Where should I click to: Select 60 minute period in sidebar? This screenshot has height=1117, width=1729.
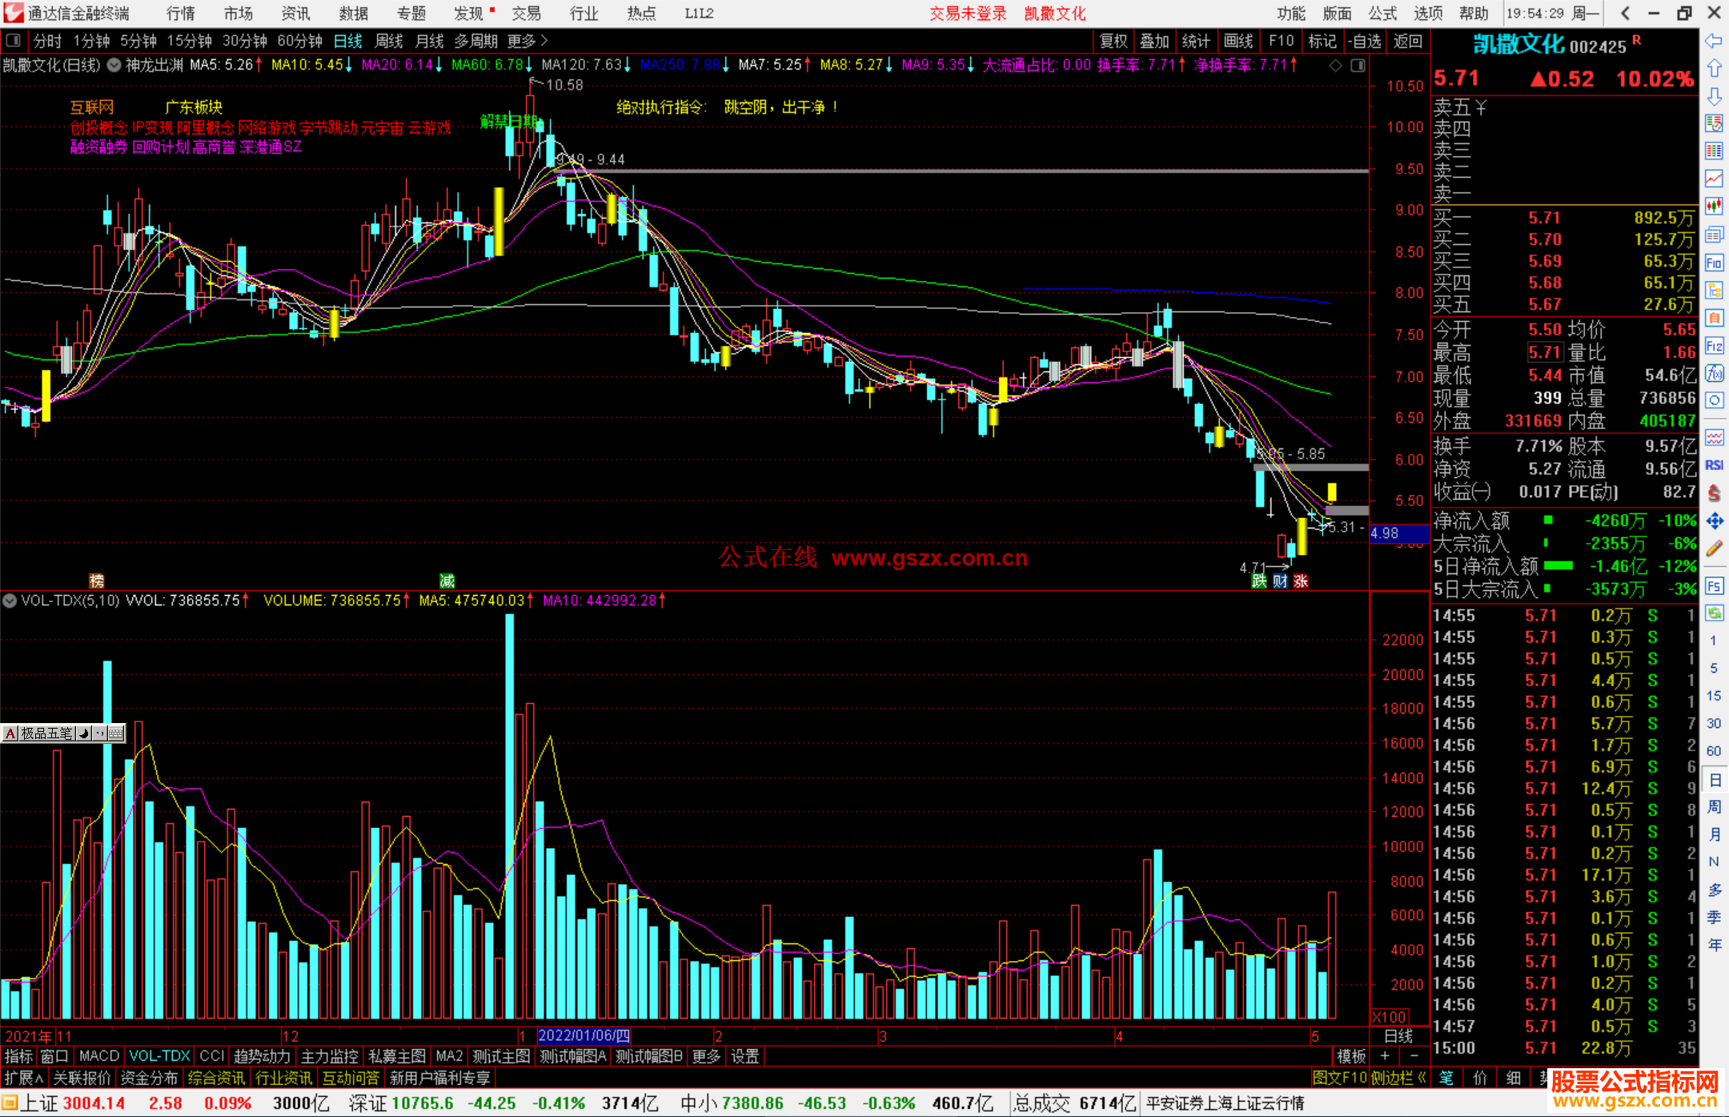[x=1714, y=751]
